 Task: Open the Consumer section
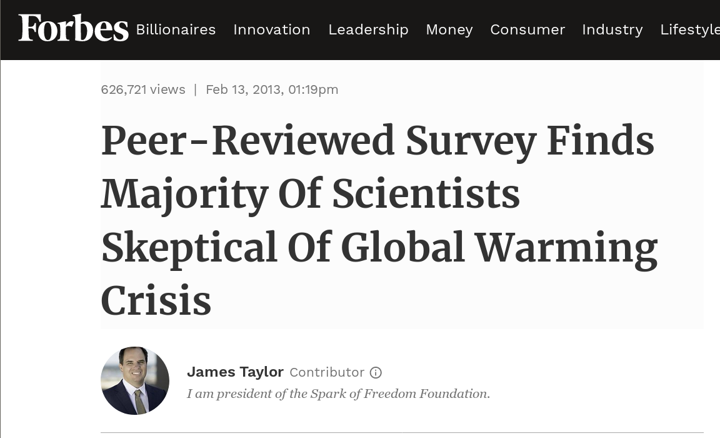click(527, 29)
